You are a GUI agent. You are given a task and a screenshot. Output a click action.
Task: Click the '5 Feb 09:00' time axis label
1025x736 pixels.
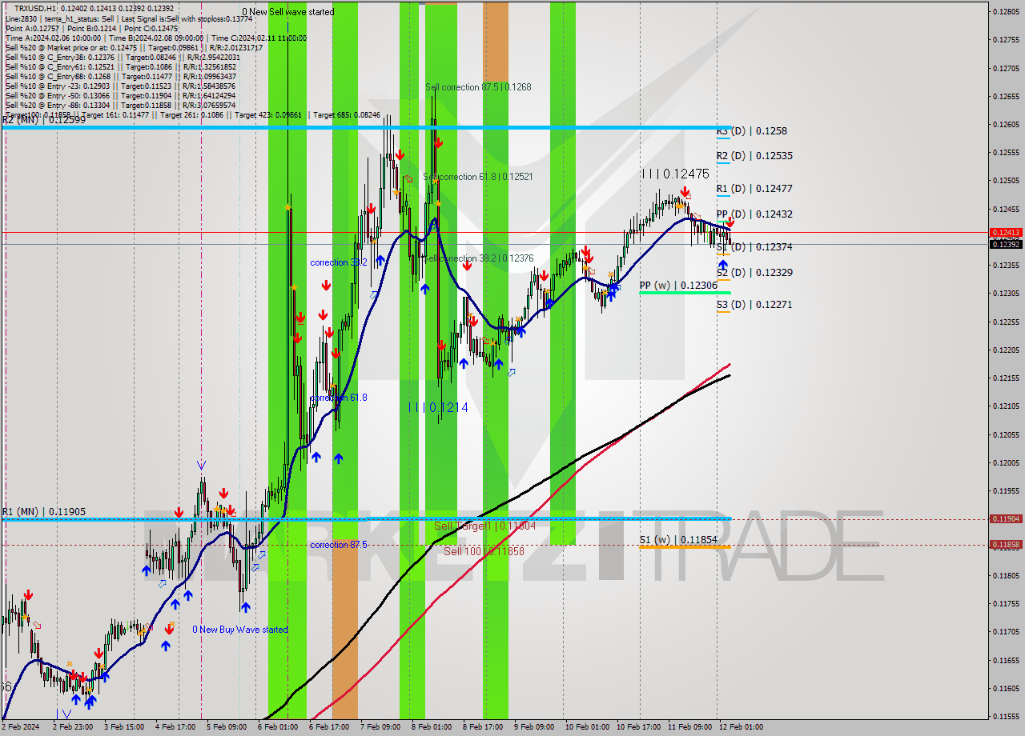coord(226,727)
